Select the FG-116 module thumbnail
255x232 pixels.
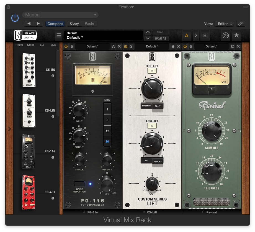coord(28,152)
